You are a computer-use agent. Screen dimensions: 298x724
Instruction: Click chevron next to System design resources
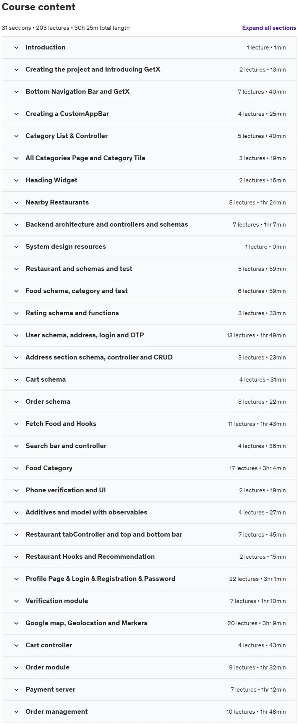tap(16, 247)
